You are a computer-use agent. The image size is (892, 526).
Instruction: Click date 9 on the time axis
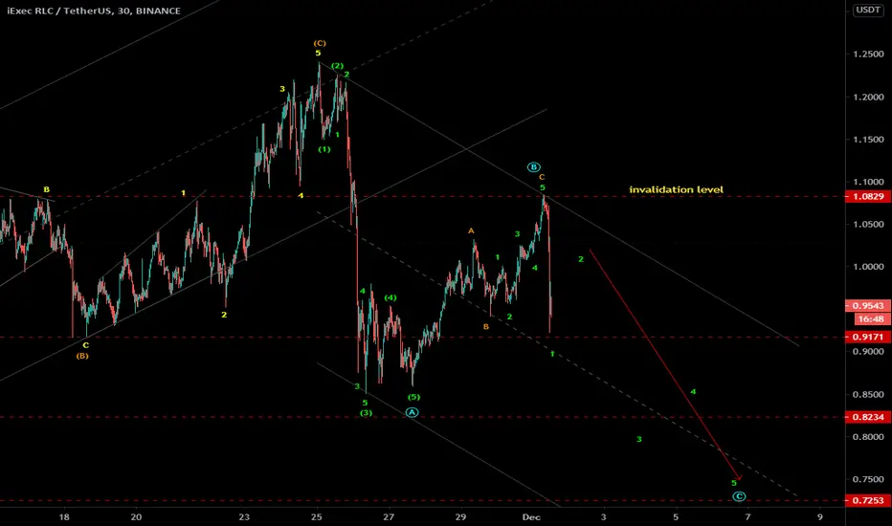(x=820, y=516)
